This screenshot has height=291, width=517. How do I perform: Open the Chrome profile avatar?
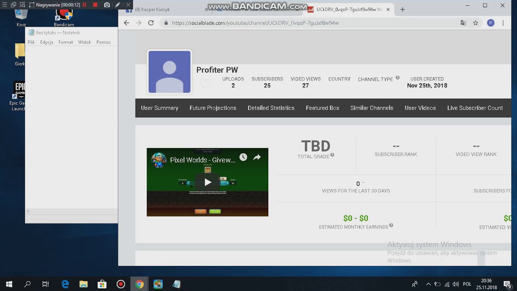491,23
